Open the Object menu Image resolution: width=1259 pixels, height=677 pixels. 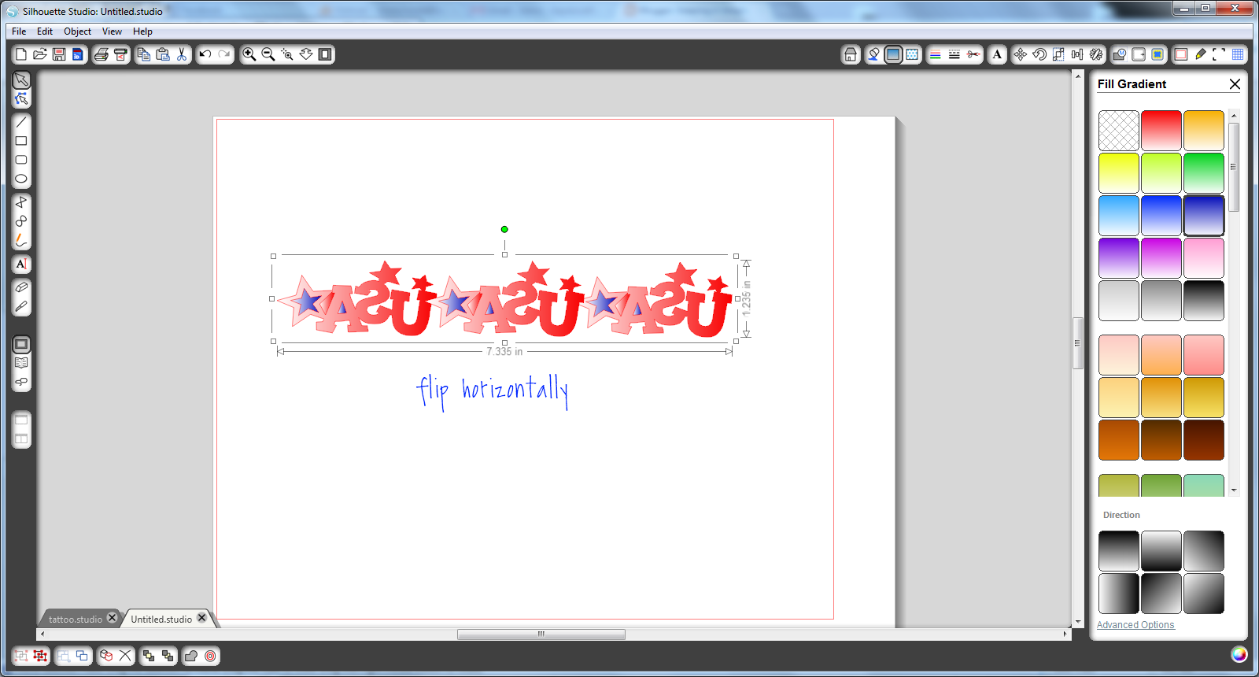pyautogui.click(x=77, y=31)
